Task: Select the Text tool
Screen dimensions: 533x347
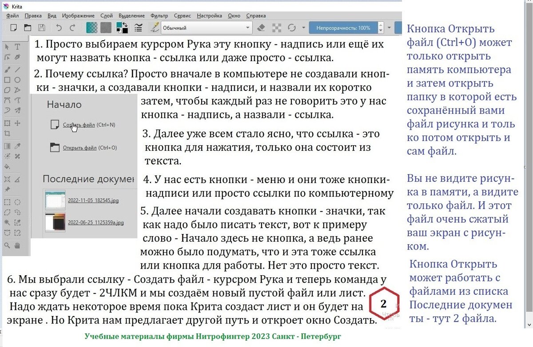Action: pyautogui.click(x=17, y=47)
